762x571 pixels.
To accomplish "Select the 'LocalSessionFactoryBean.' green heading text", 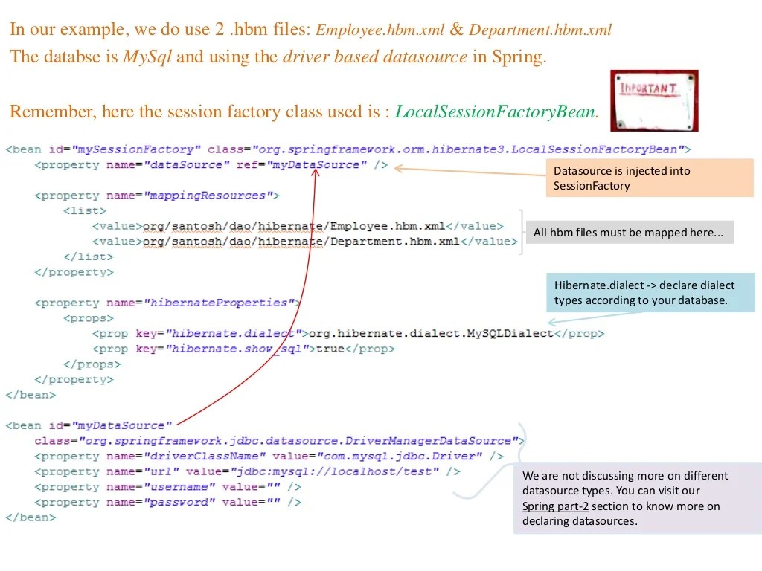I will pyautogui.click(x=496, y=112).
